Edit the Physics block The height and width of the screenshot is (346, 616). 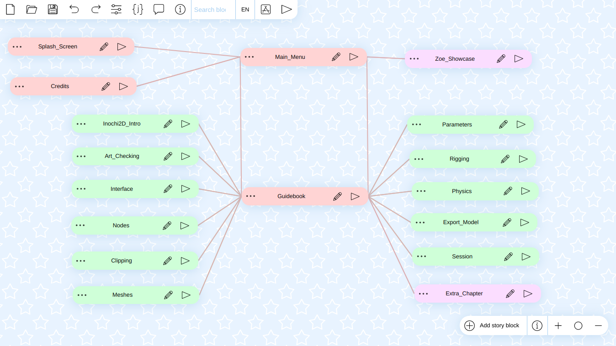508,191
